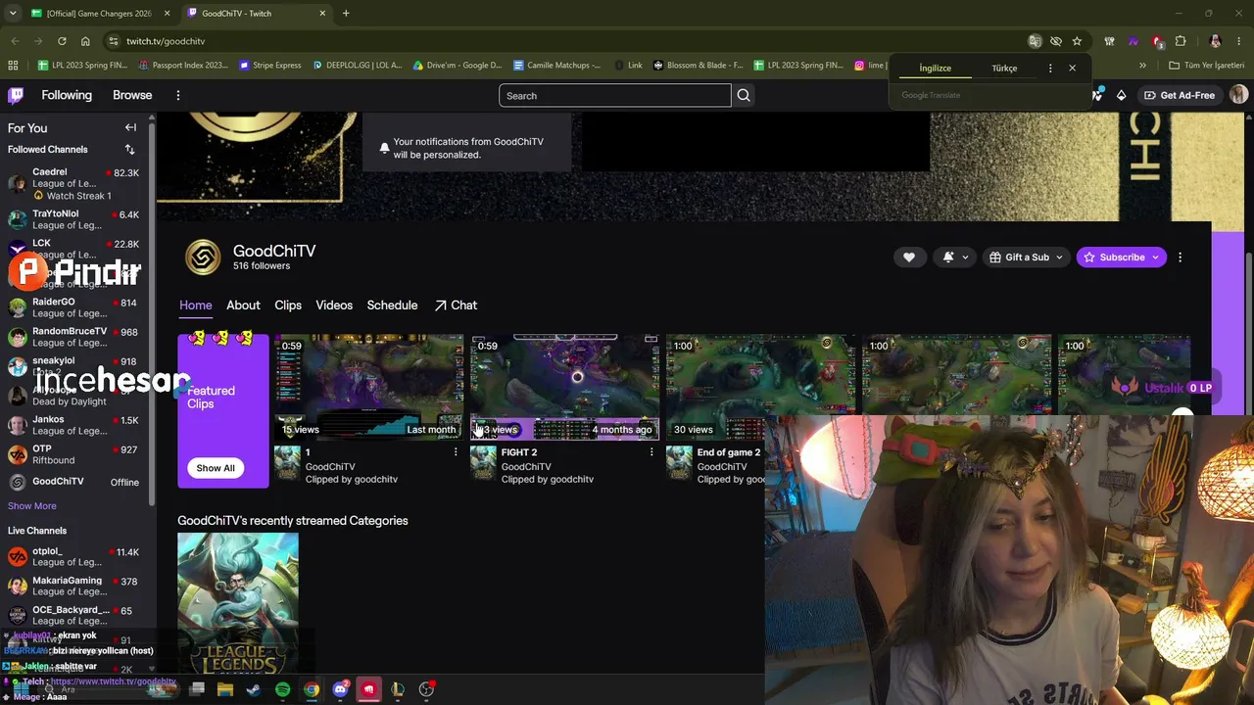Click the Get Ad-Free button
Viewport: 1254px width, 705px height.
(1180, 95)
